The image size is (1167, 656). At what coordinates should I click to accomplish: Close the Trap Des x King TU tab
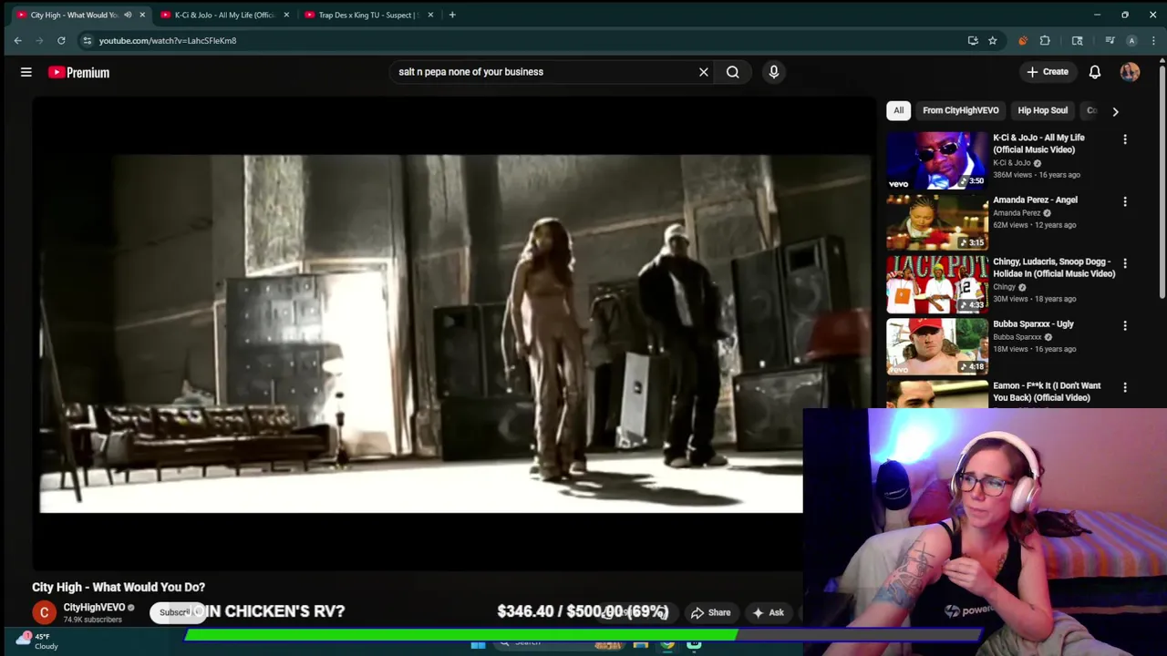430,15
